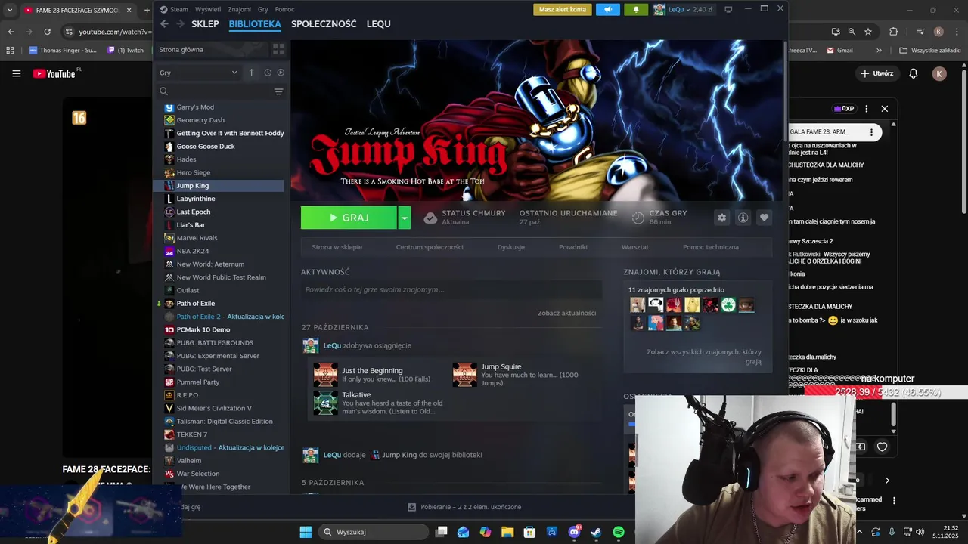The width and height of the screenshot is (968, 544).
Task: Switch to the SPOŁECZNOŚĆ tab
Action: (x=324, y=24)
